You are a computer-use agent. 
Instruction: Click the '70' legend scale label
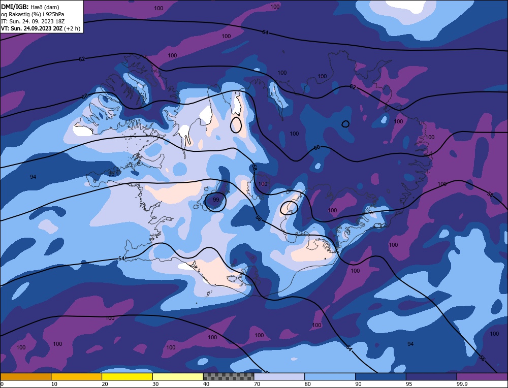click(257, 384)
